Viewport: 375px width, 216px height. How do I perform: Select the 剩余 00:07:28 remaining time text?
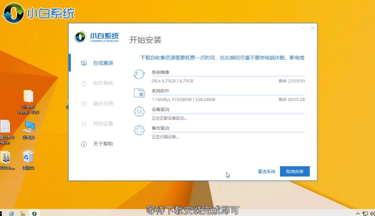pos(292,100)
